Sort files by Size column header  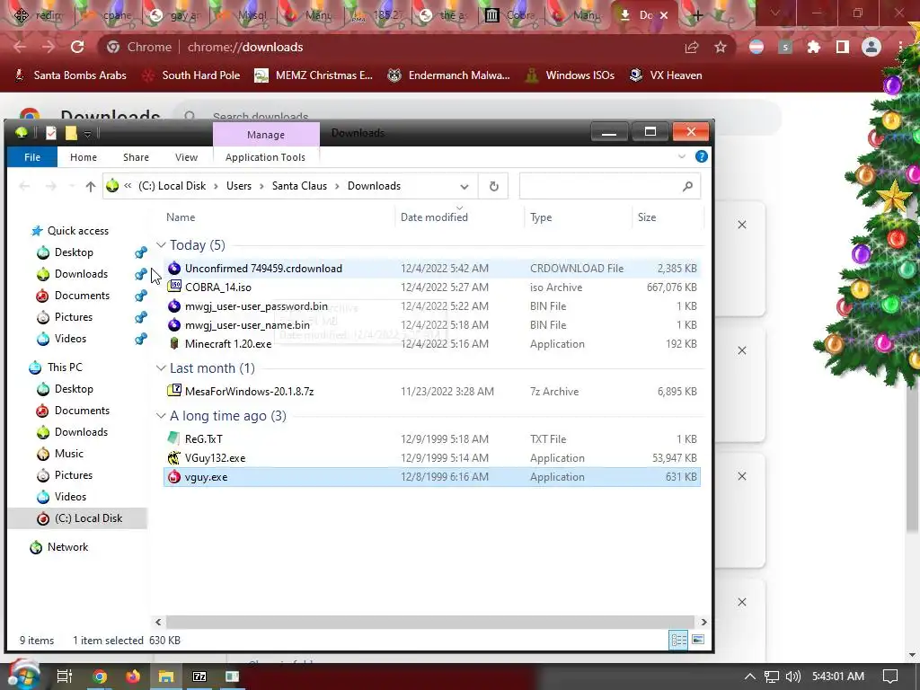[647, 217]
